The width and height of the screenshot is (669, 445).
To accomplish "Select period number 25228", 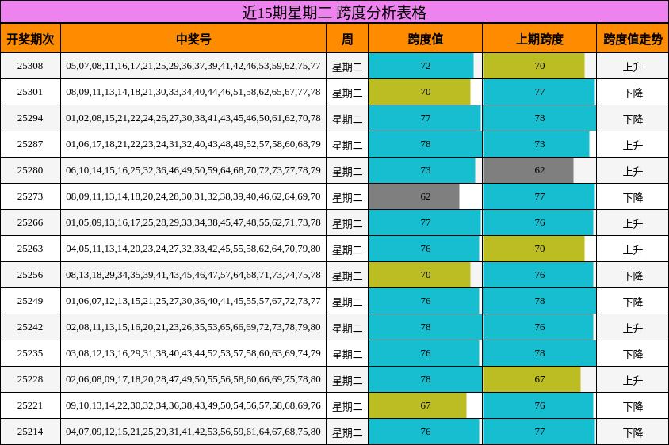I will tap(30, 379).
